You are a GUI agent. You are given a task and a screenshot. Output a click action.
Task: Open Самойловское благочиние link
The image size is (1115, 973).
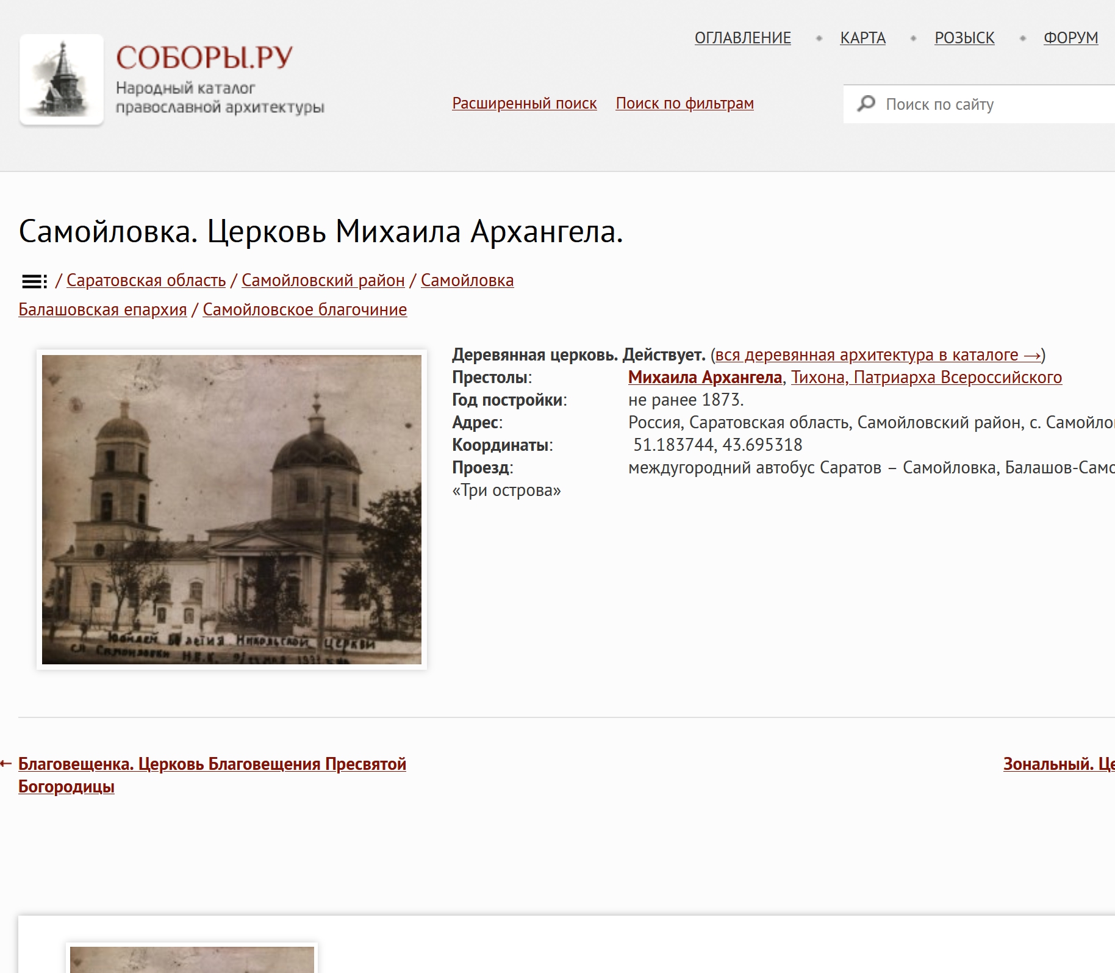(304, 309)
